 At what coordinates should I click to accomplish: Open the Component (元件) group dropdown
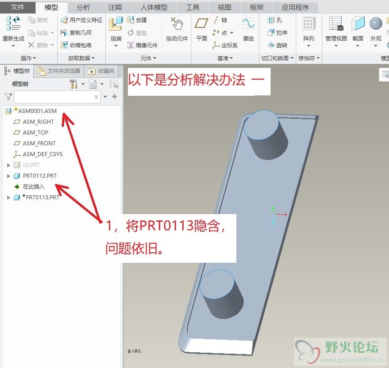click(148, 58)
